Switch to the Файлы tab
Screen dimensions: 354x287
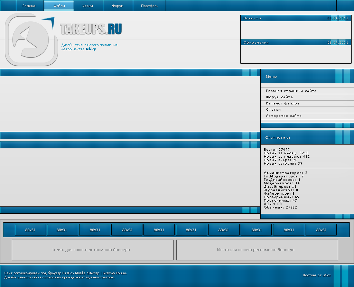[x=59, y=6]
